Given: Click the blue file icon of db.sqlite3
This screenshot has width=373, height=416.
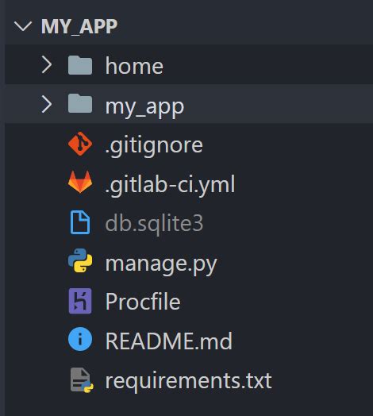Looking at the screenshot, I should click(80, 222).
